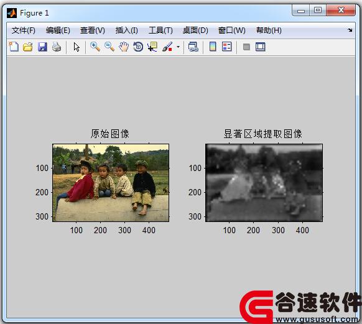Click the New Figure icon
This screenshot has width=362, height=324.
tap(14, 47)
